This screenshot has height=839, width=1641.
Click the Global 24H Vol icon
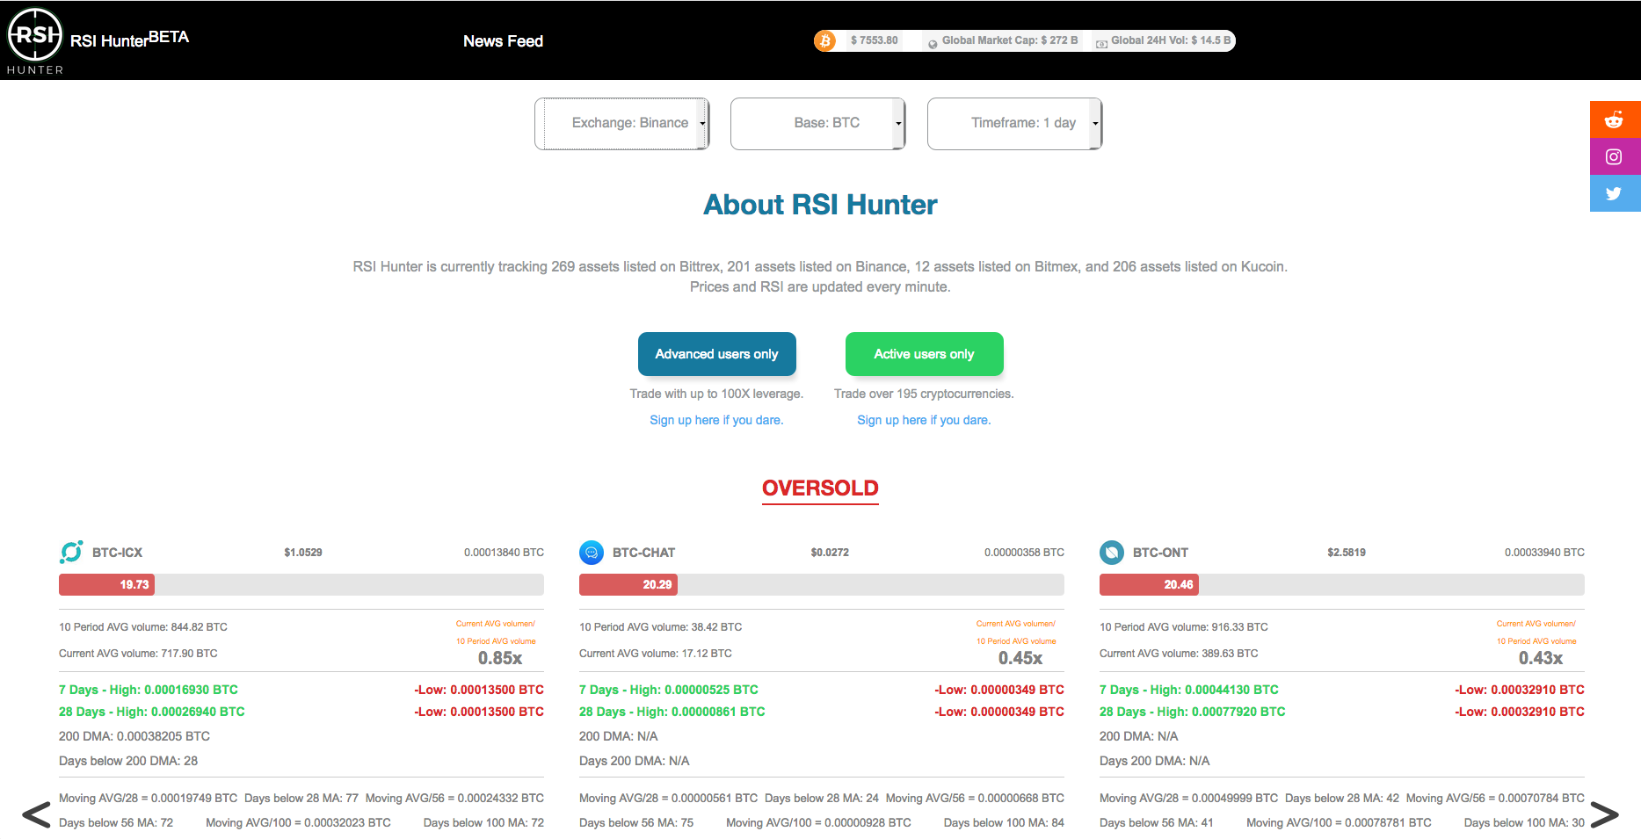(x=1101, y=44)
